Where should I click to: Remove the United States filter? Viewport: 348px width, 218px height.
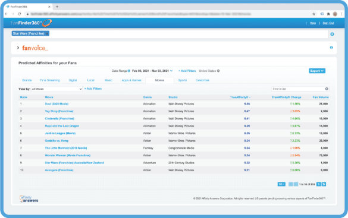(x=218, y=71)
